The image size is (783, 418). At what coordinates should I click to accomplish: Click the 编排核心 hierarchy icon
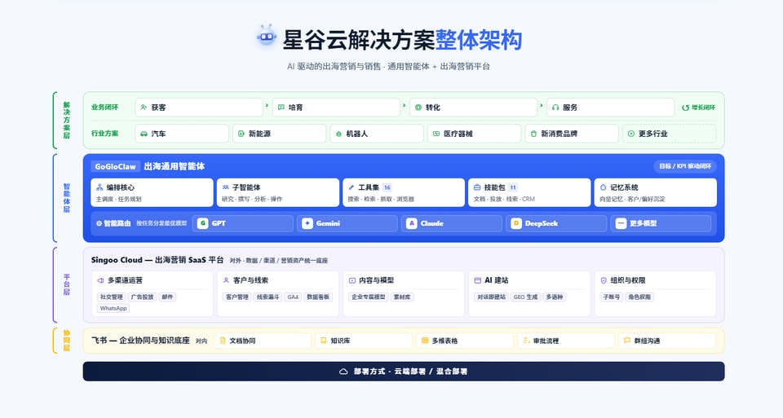coord(100,187)
